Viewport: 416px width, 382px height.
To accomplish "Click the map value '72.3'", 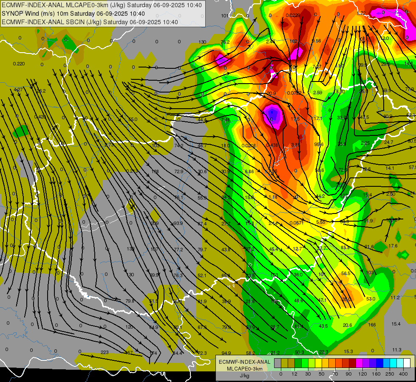I will click(202, 353).
